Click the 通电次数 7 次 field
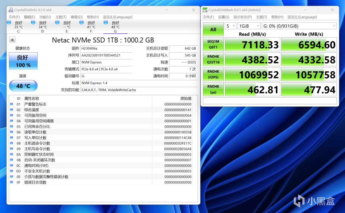Image resolution: width=345 pixels, height=213 pixels. click(183, 69)
